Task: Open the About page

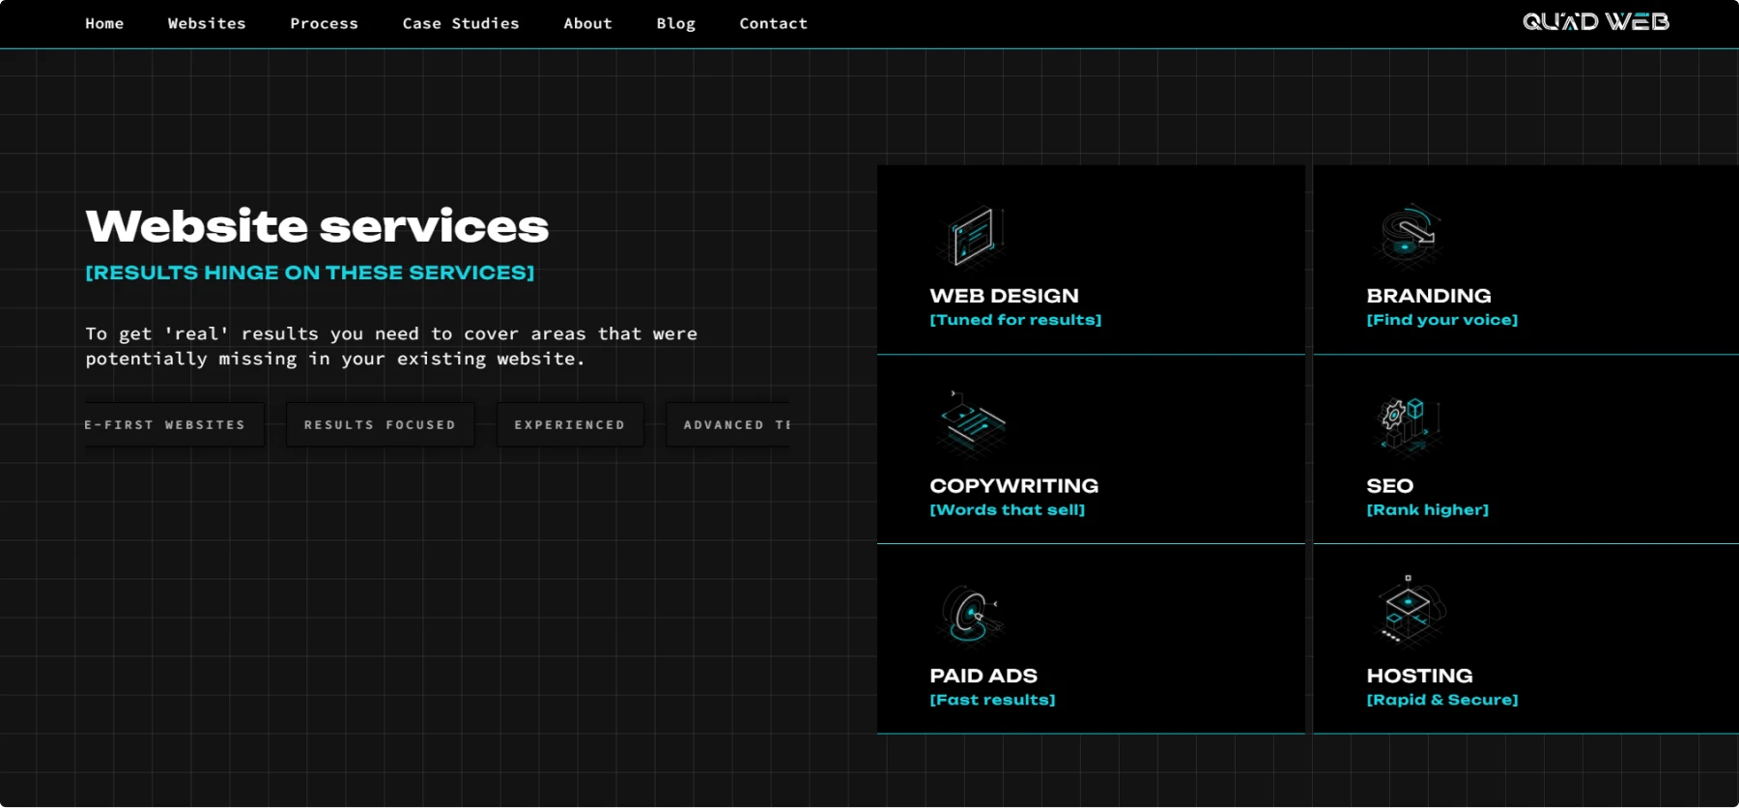Action: tap(587, 23)
